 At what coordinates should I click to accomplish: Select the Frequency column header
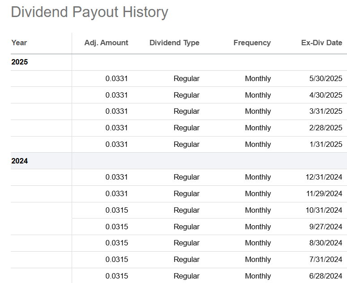point(252,43)
